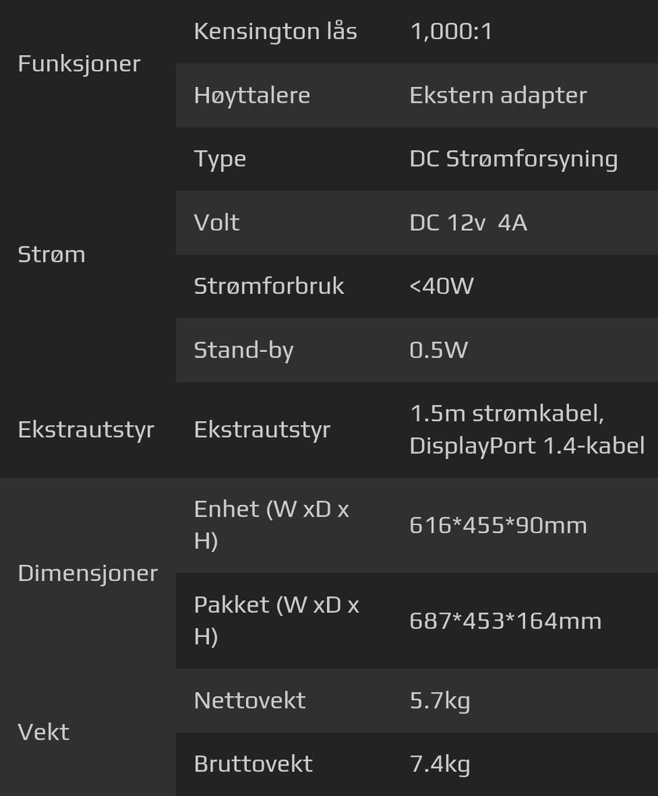The width and height of the screenshot is (658, 796).
Task: Select the Nettovekt row label
Action: (249, 700)
